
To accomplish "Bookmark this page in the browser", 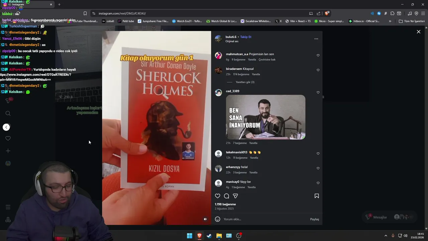I will [85, 13].
